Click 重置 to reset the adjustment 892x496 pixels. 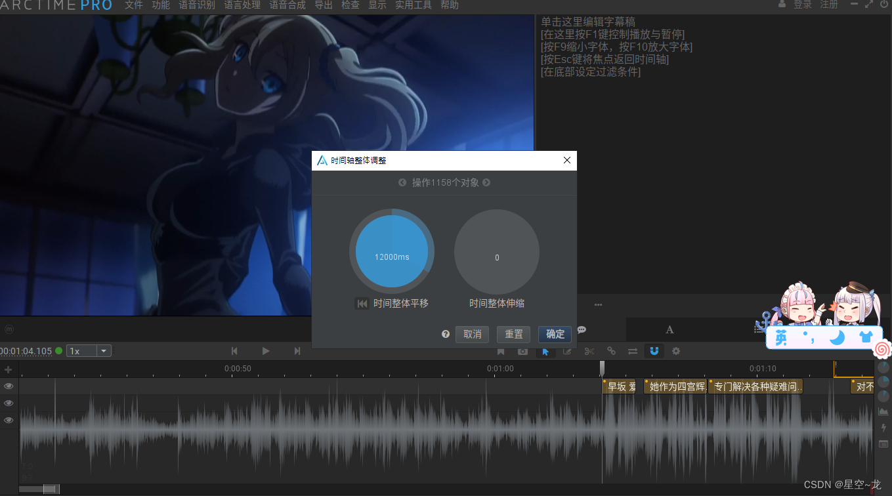[x=514, y=334]
